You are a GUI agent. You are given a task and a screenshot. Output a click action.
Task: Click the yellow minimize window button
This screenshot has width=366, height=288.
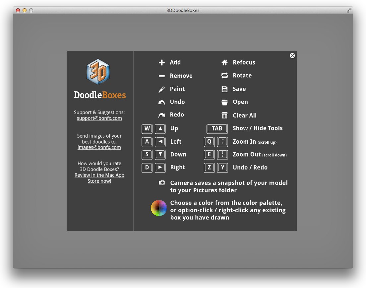tap(25, 10)
